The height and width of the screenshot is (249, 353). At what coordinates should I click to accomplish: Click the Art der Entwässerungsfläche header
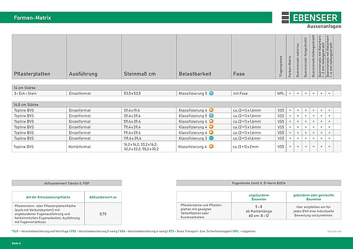48,197
